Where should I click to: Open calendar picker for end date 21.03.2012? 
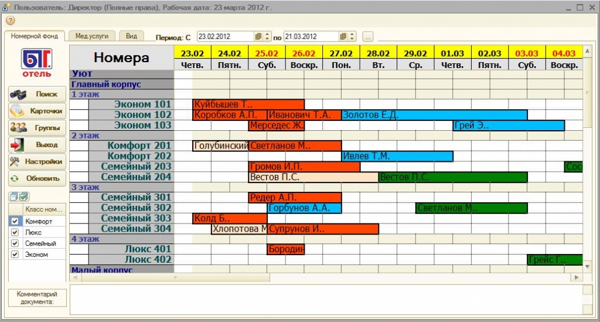click(x=343, y=37)
